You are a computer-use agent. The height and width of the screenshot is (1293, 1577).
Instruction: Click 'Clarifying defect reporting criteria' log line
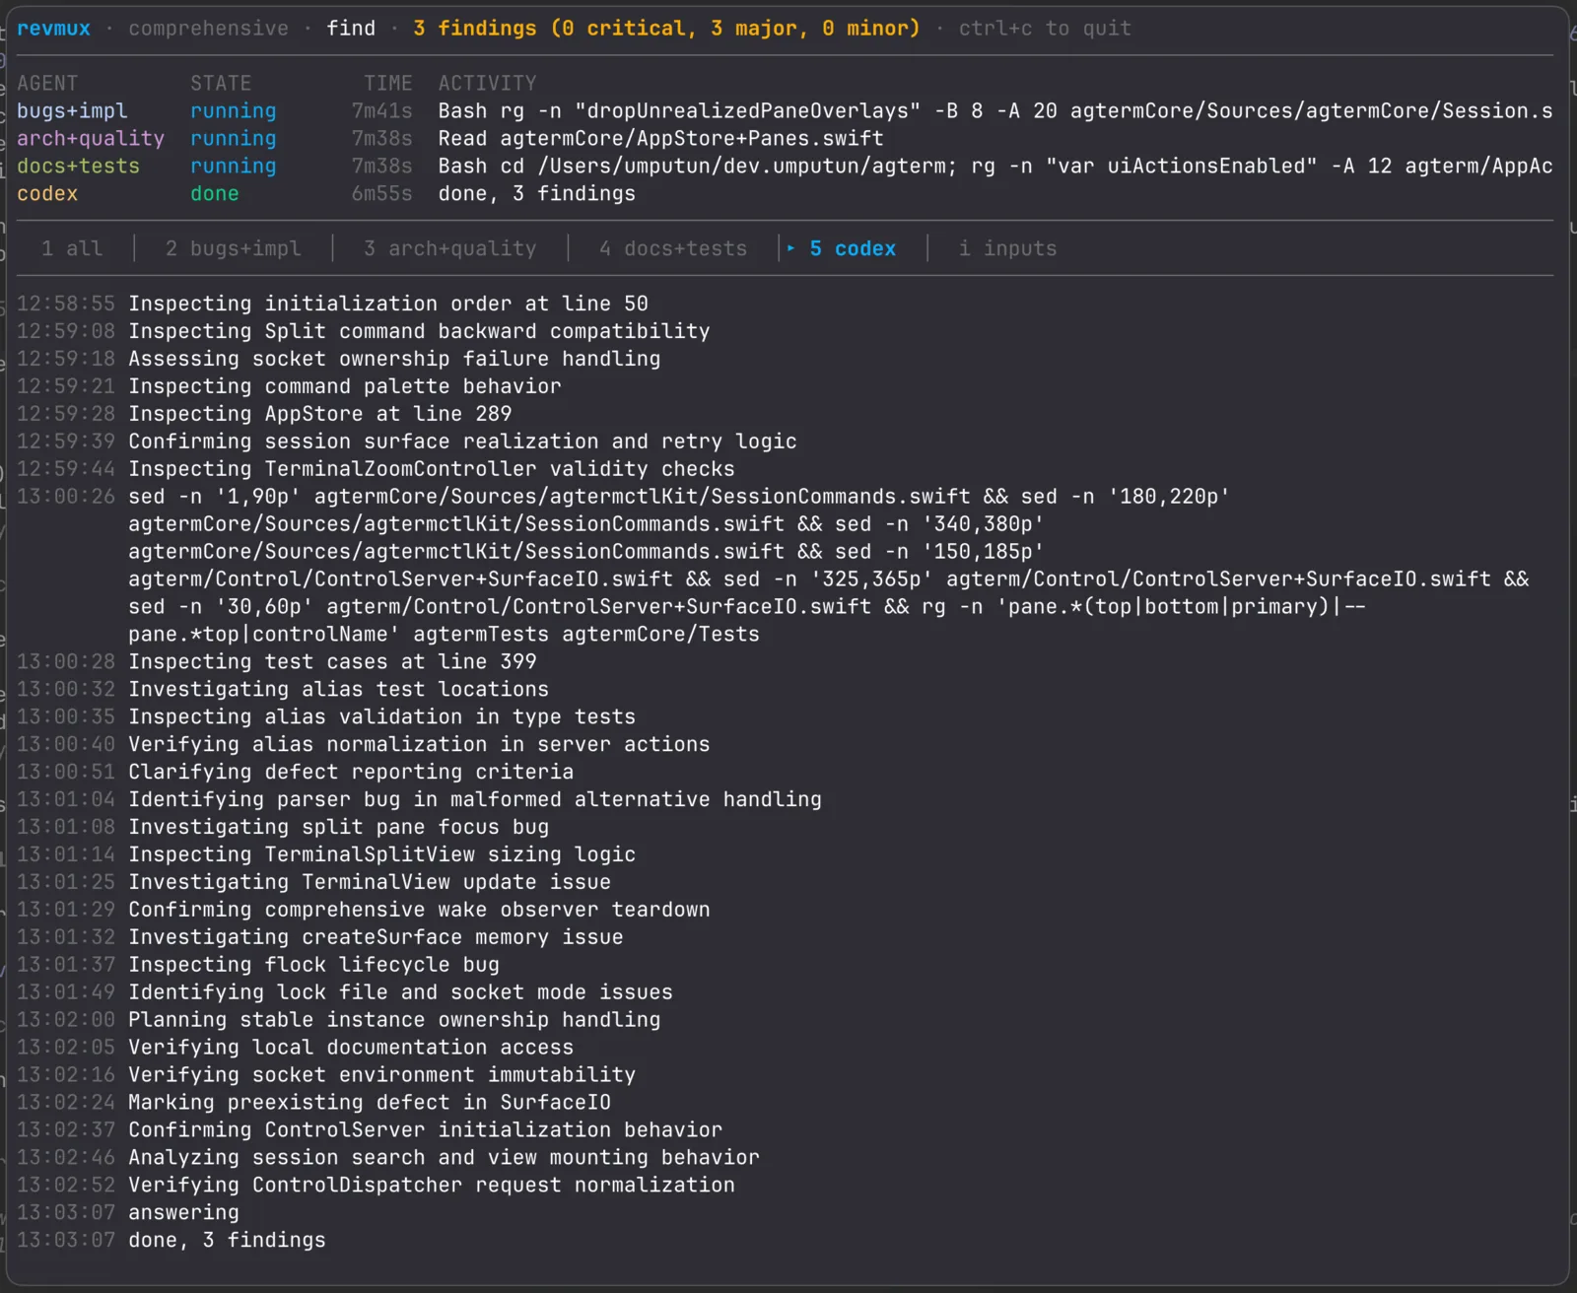[x=351, y=772]
